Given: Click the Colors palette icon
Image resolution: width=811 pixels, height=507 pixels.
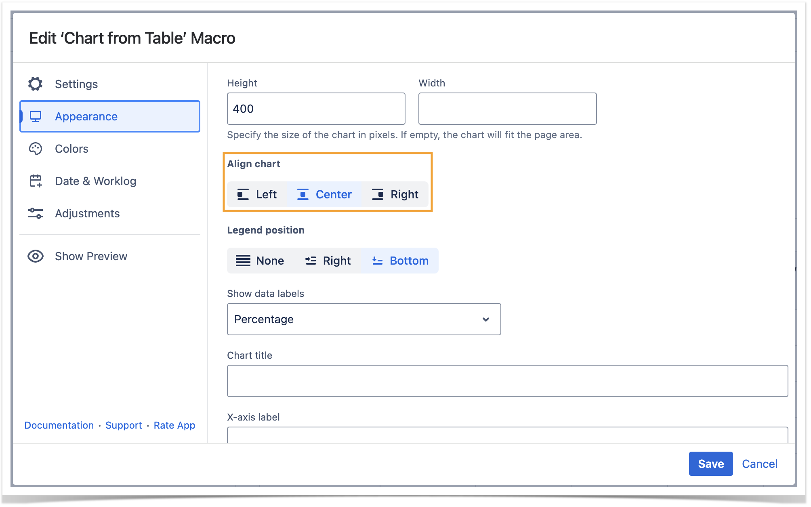Looking at the screenshot, I should click(x=36, y=149).
